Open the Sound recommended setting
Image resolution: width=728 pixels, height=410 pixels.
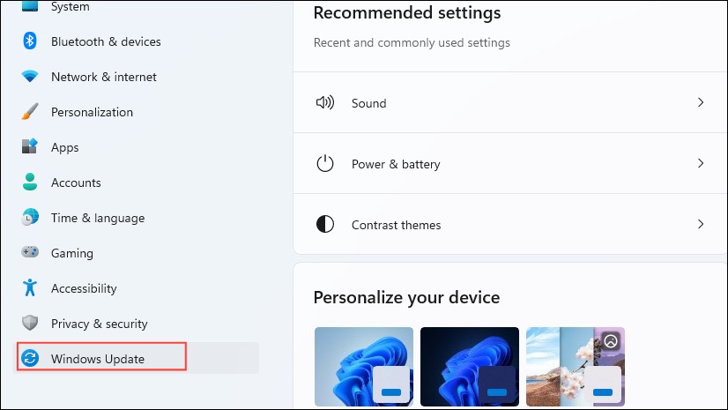click(x=509, y=102)
